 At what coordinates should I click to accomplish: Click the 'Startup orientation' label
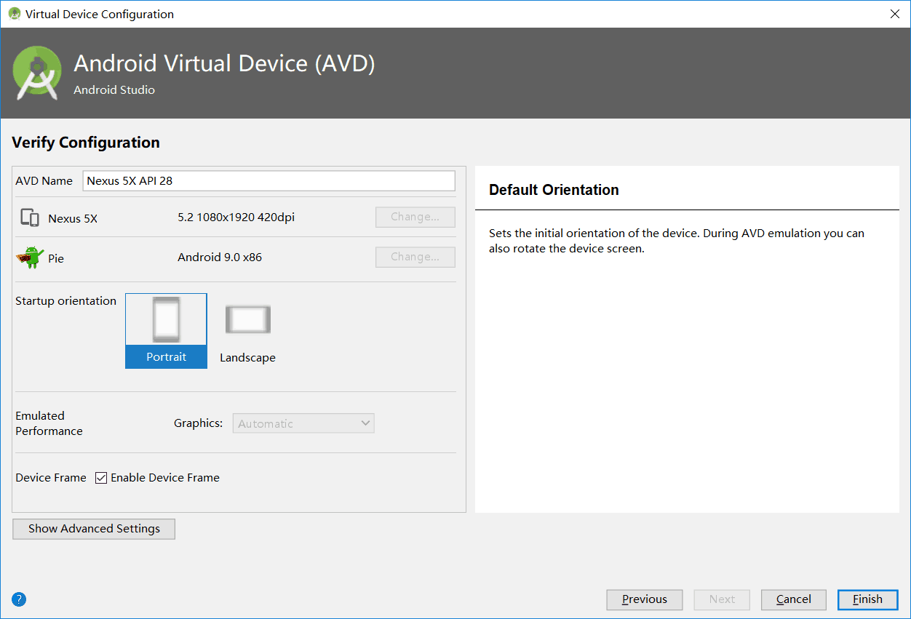click(65, 301)
